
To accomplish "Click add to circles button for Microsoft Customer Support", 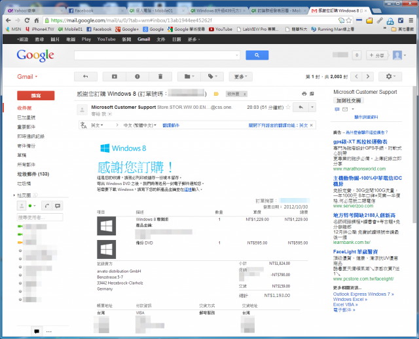I will pyautogui.click(x=348, y=100).
